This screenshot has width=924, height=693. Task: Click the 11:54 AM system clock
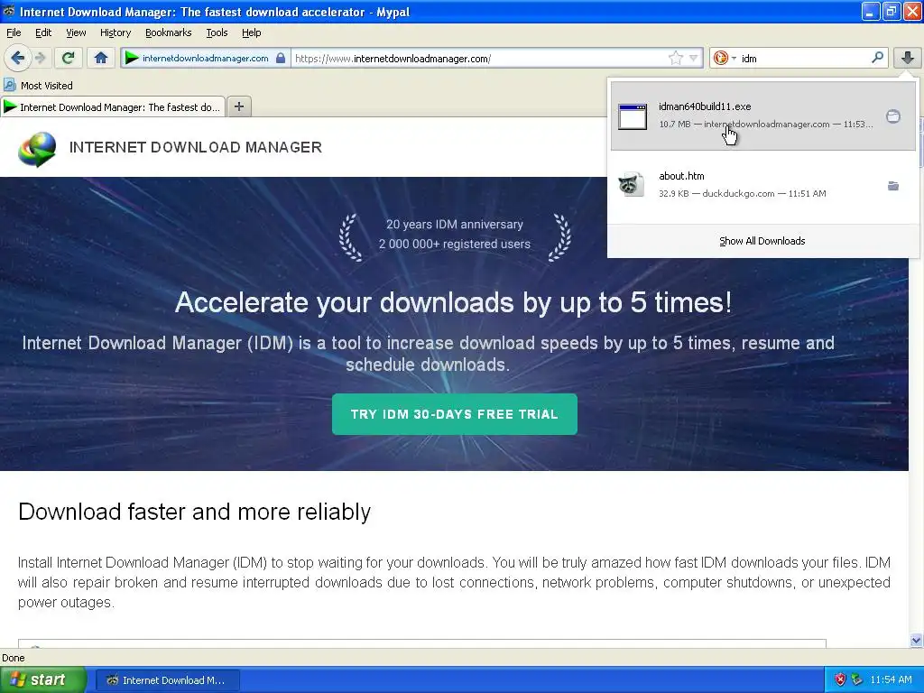pyautogui.click(x=891, y=679)
